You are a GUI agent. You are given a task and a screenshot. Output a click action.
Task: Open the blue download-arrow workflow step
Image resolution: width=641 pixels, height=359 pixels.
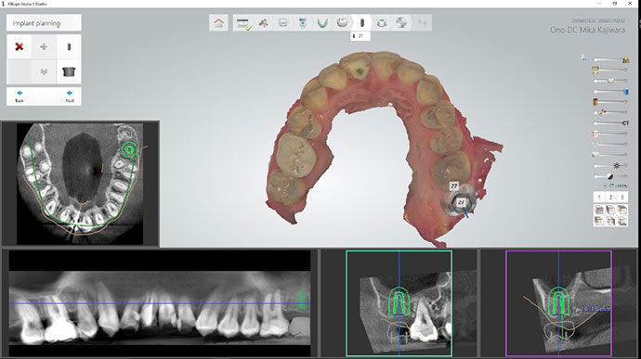coord(303,23)
